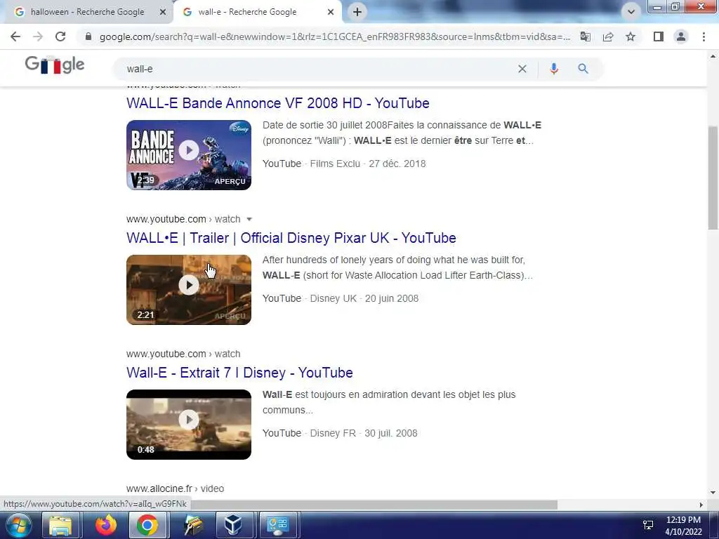Select the wall-e Recherche Google tab

248,13
